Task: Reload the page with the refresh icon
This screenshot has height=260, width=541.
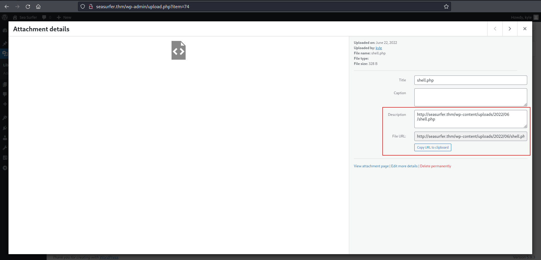Action: 28,6
